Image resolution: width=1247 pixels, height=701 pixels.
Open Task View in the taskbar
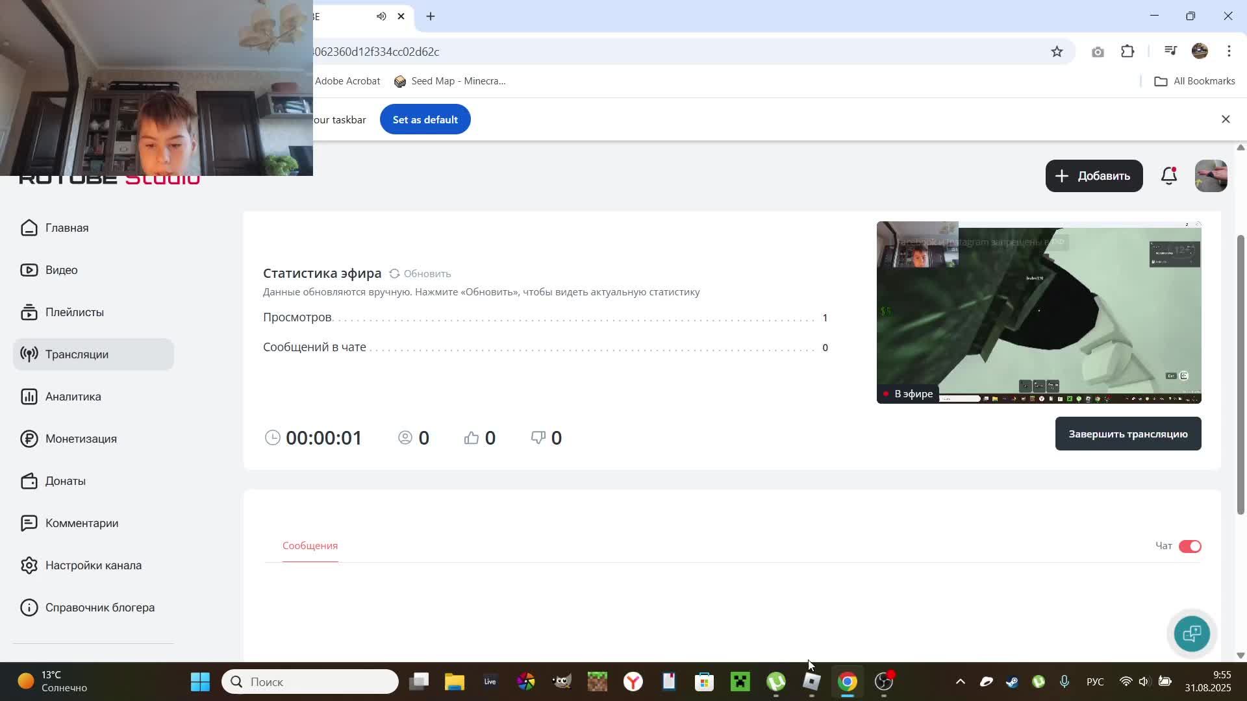click(x=419, y=682)
